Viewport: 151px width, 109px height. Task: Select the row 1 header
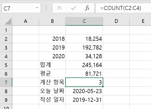pos(6,30)
